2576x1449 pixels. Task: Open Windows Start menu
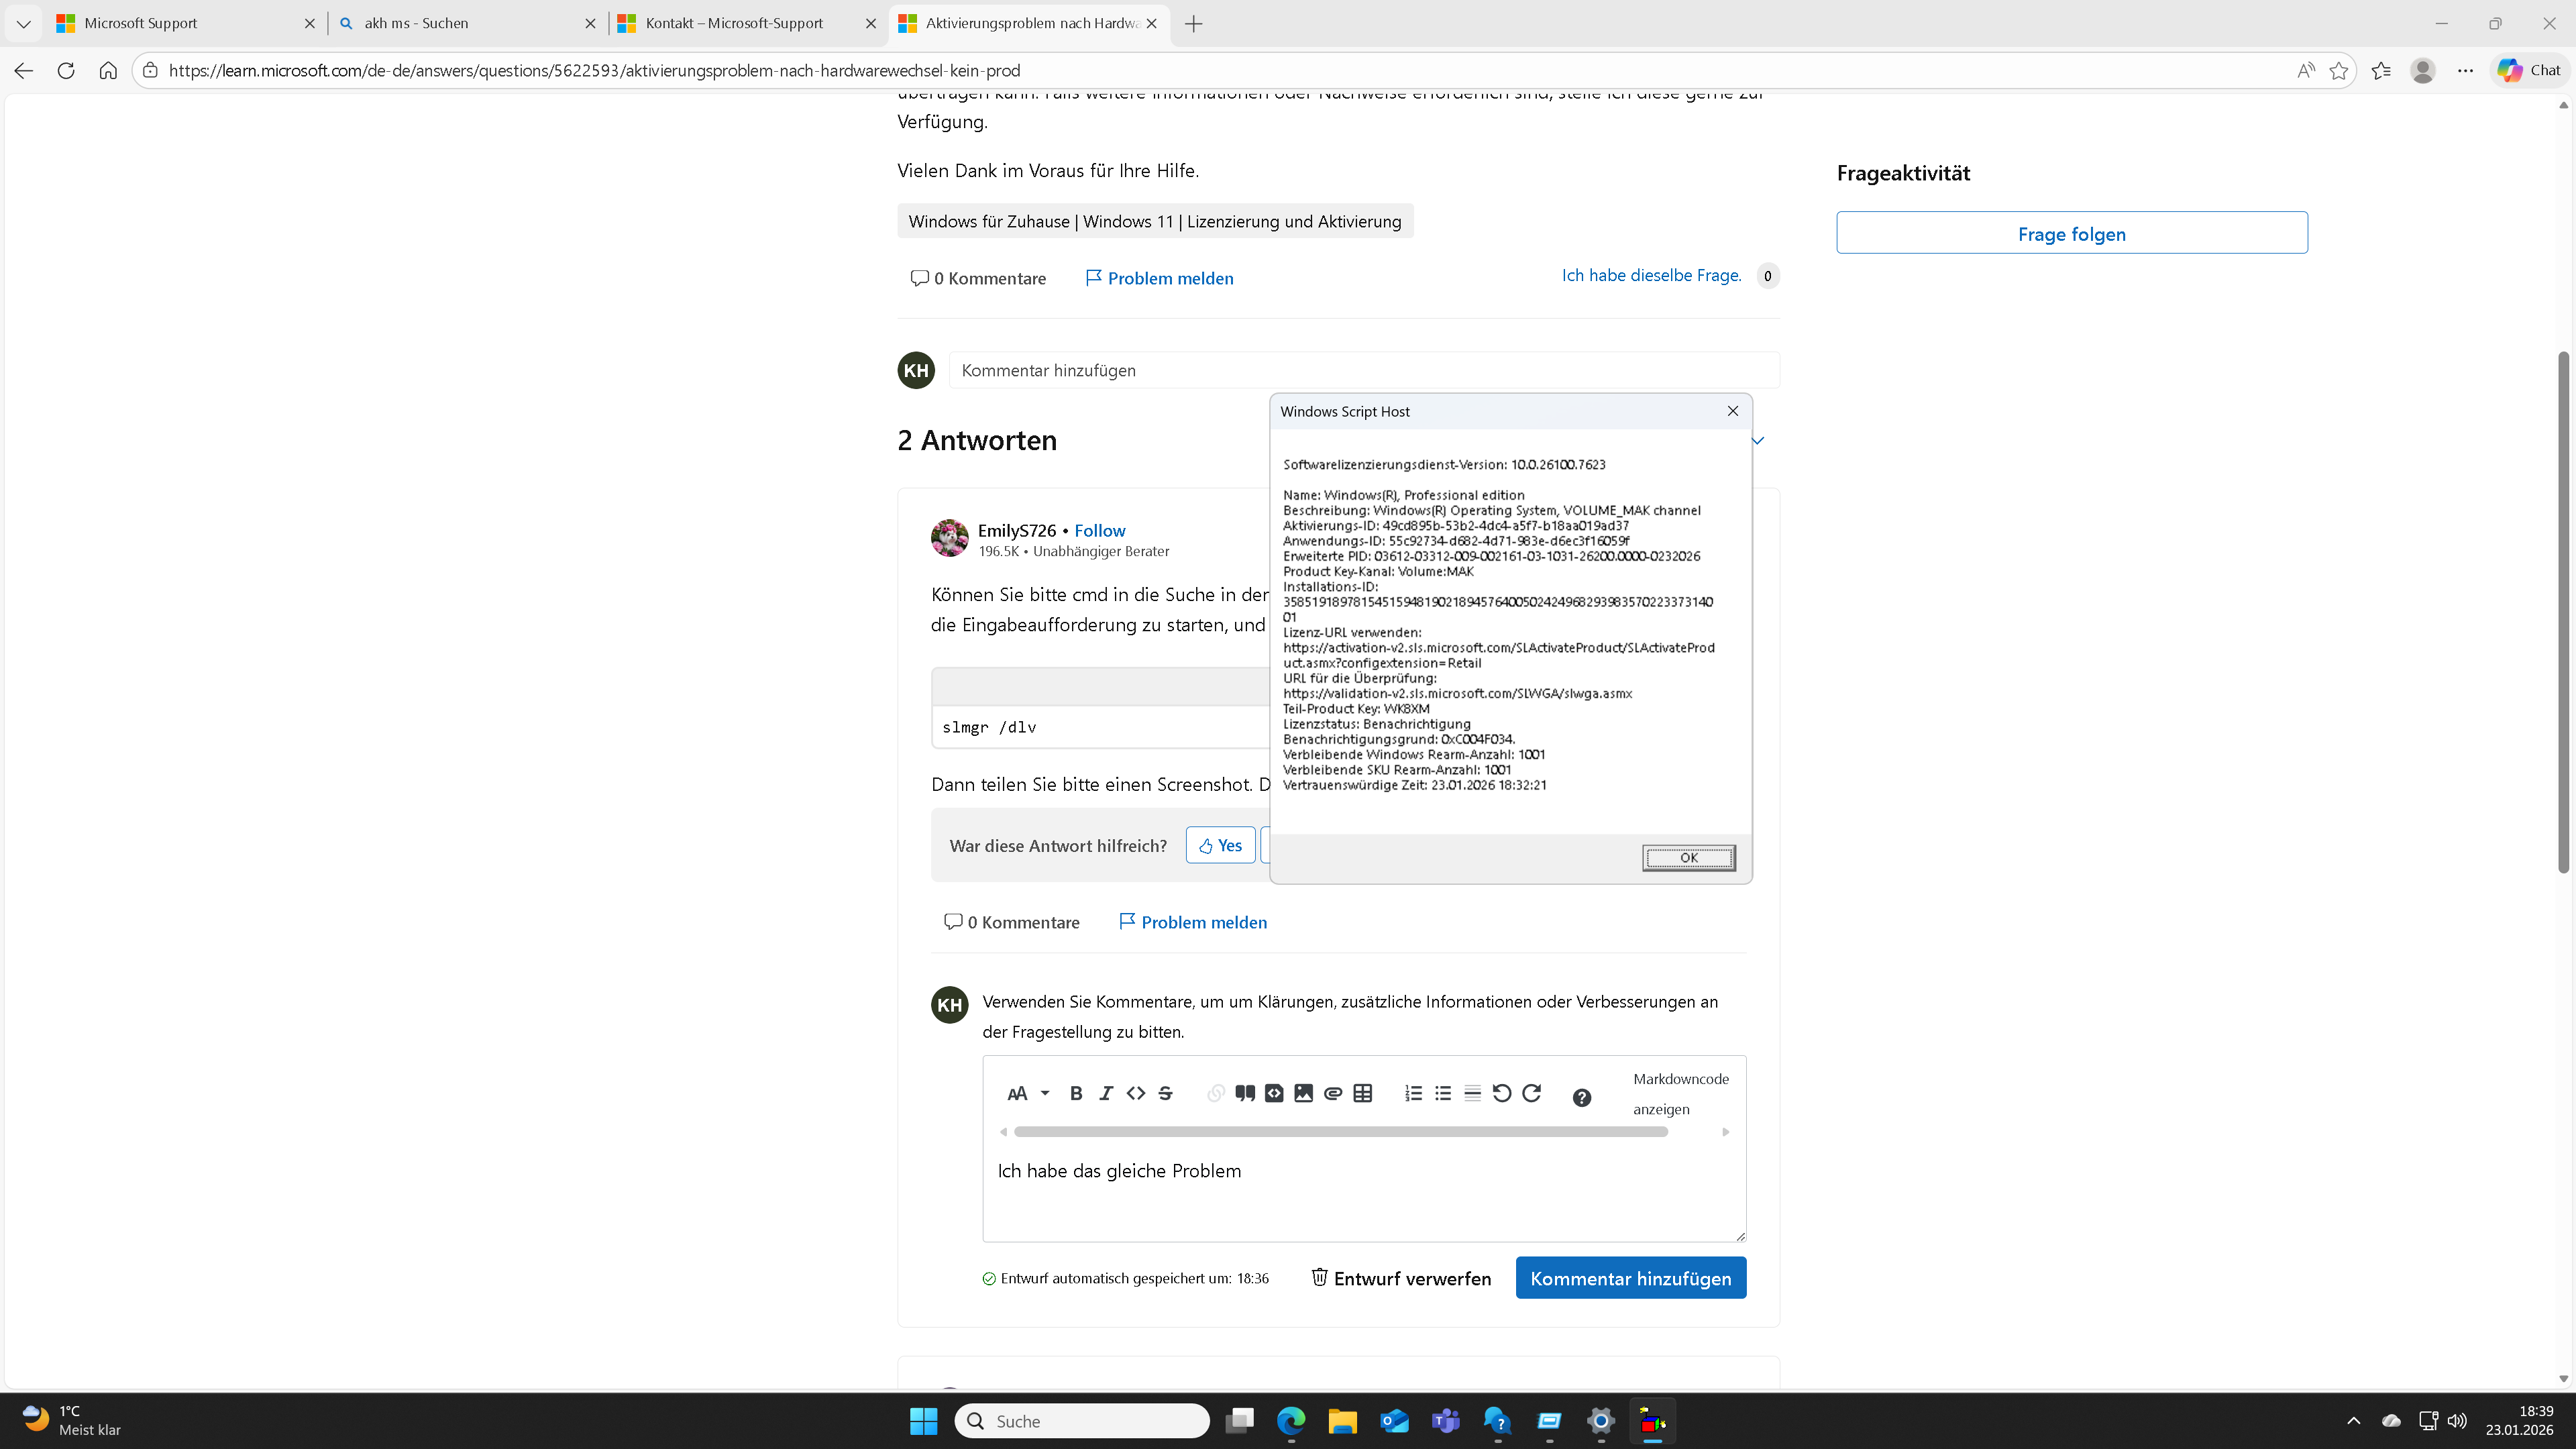point(923,1420)
